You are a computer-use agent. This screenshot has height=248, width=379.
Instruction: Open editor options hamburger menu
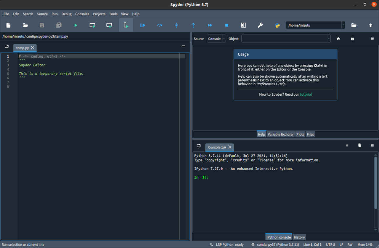[183, 46]
